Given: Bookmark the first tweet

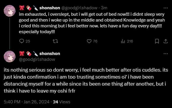Looking at the screenshot, I should click(x=157, y=41).
